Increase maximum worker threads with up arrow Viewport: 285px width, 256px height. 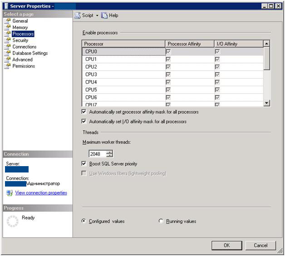(109, 152)
